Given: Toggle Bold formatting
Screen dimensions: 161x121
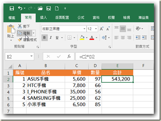Looking at the screenshot, I should coord(45,37).
